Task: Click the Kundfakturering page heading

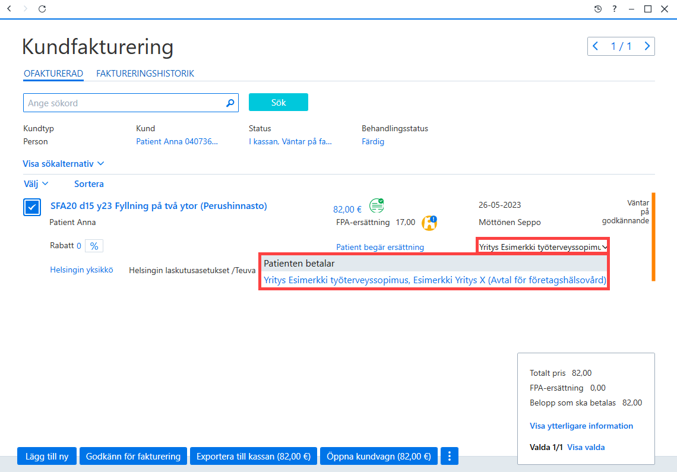Action: pos(97,47)
